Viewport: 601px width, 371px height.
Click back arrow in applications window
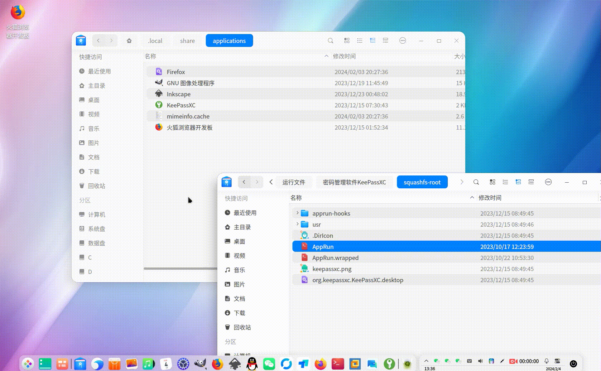98,41
